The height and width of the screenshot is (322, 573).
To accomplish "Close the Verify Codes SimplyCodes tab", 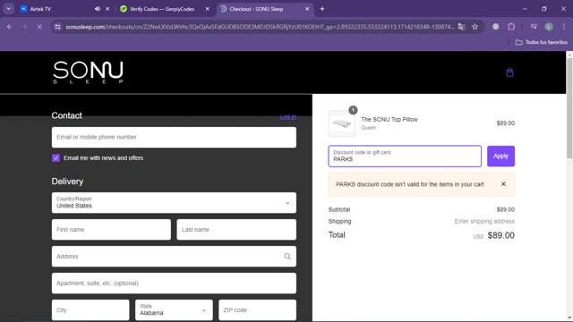I will click(x=207, y=9).
